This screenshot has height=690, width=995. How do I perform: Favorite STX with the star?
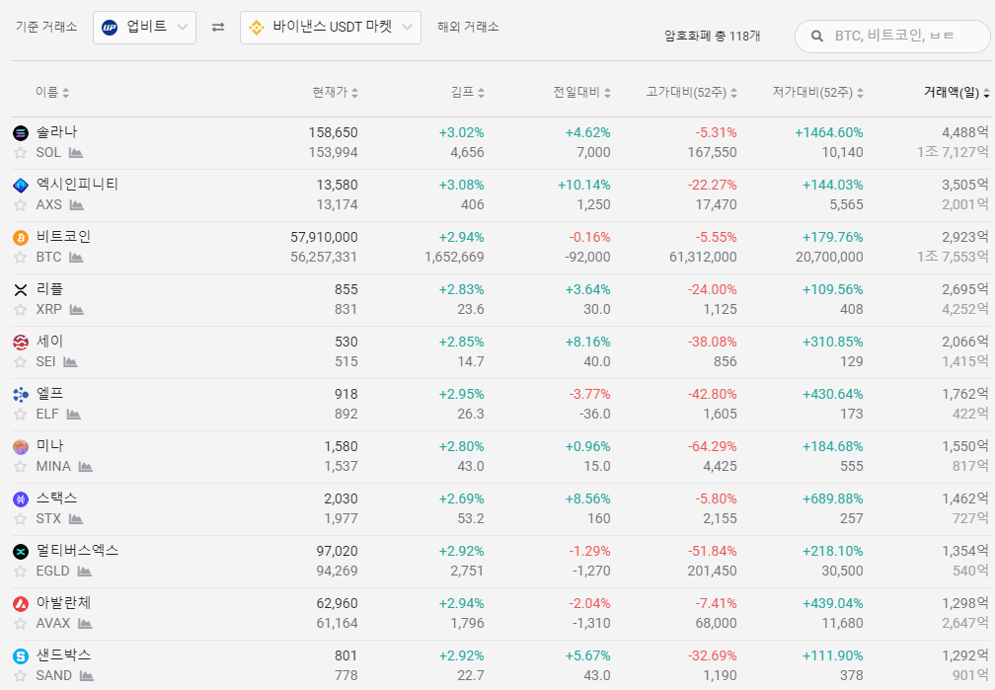pyautogui.click(x=21, y=518)
